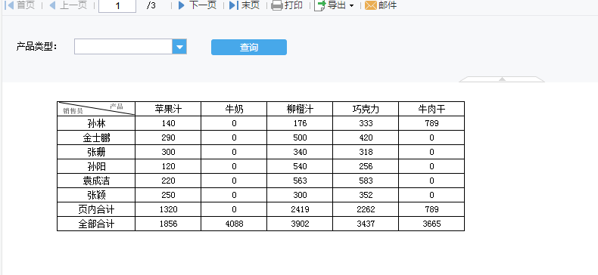Send report via 邮件 envelope icon
Image resolution: width=598 pixels, height=275 pixels.
371,5
